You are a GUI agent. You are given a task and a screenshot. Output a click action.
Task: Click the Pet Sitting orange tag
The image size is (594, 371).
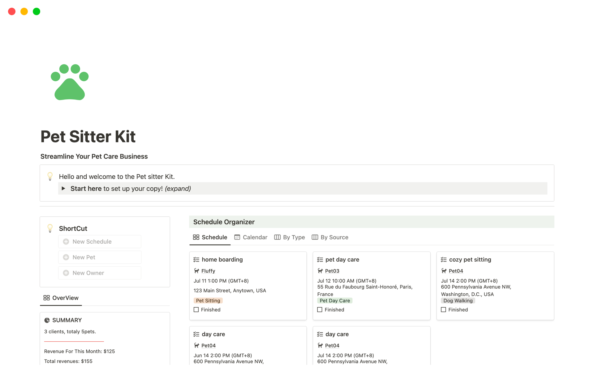click(208, 301)
